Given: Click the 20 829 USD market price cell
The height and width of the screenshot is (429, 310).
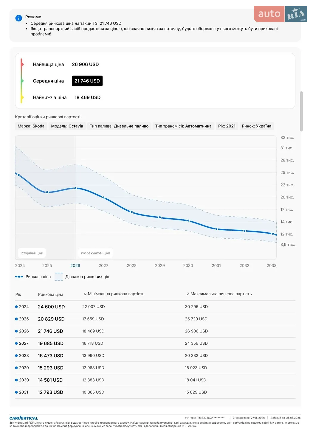Looking at the screenshot, I should [x=51, y=319].
